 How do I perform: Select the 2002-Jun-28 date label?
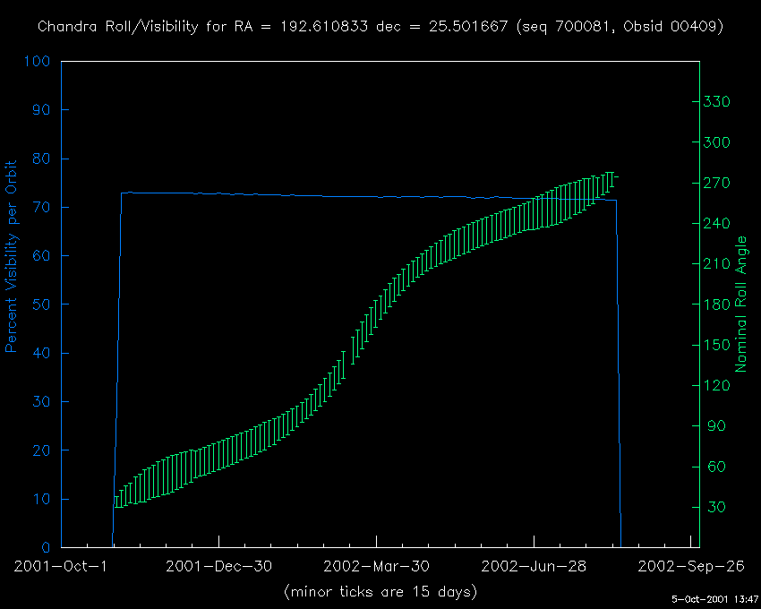coord(534,567)
